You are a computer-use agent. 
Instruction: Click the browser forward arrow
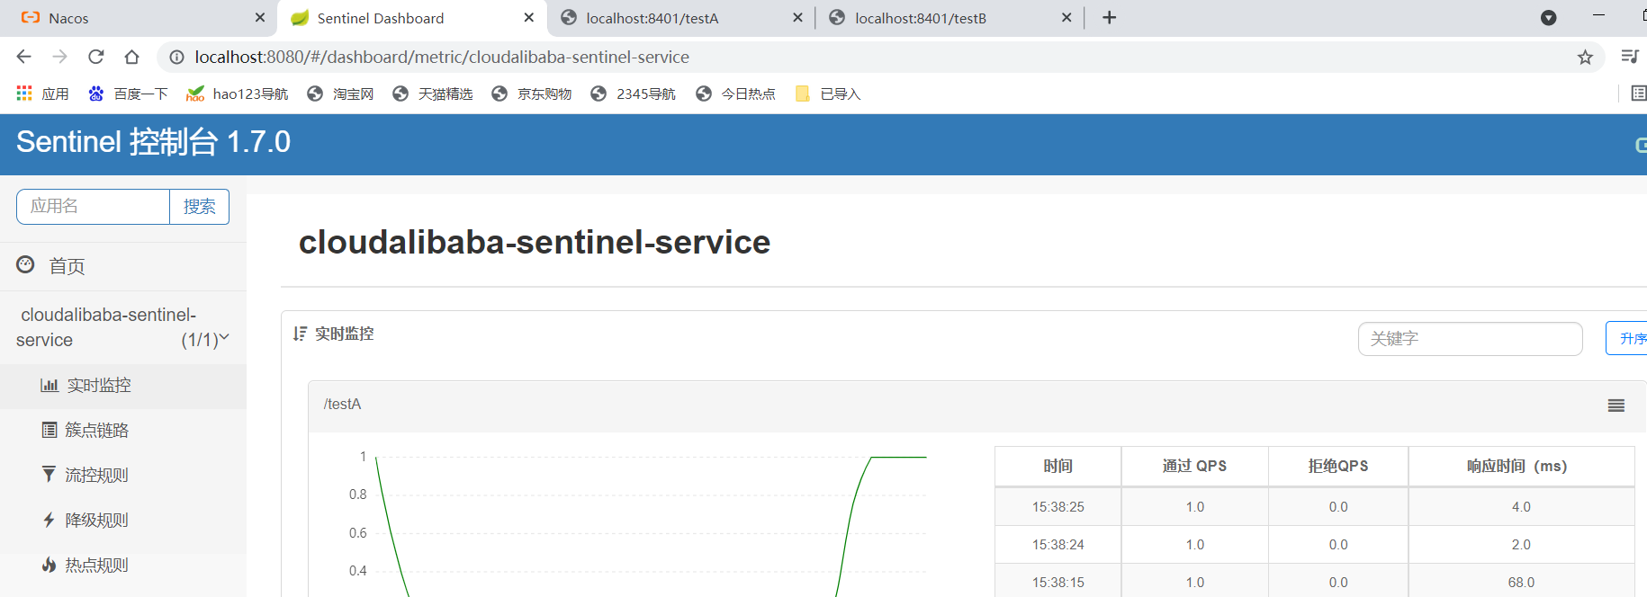[60, 57]
